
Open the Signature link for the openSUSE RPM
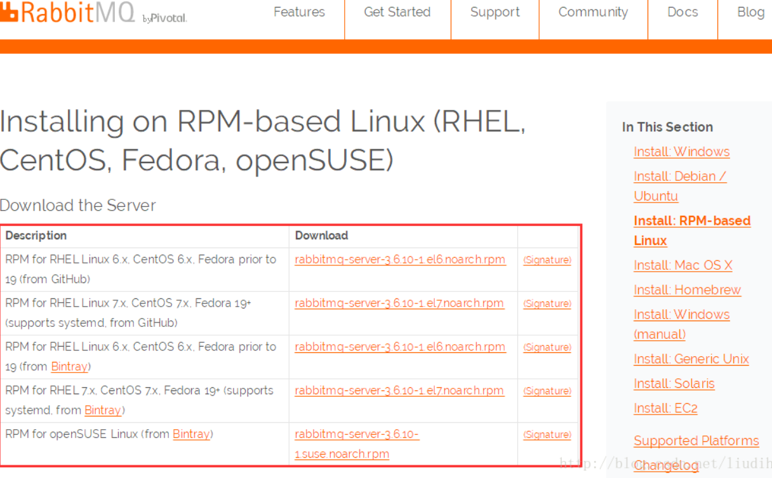point(547,435)
